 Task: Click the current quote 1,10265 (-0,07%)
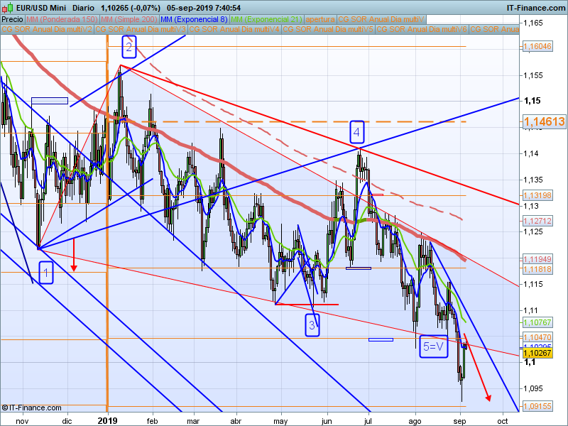point(131,8)
